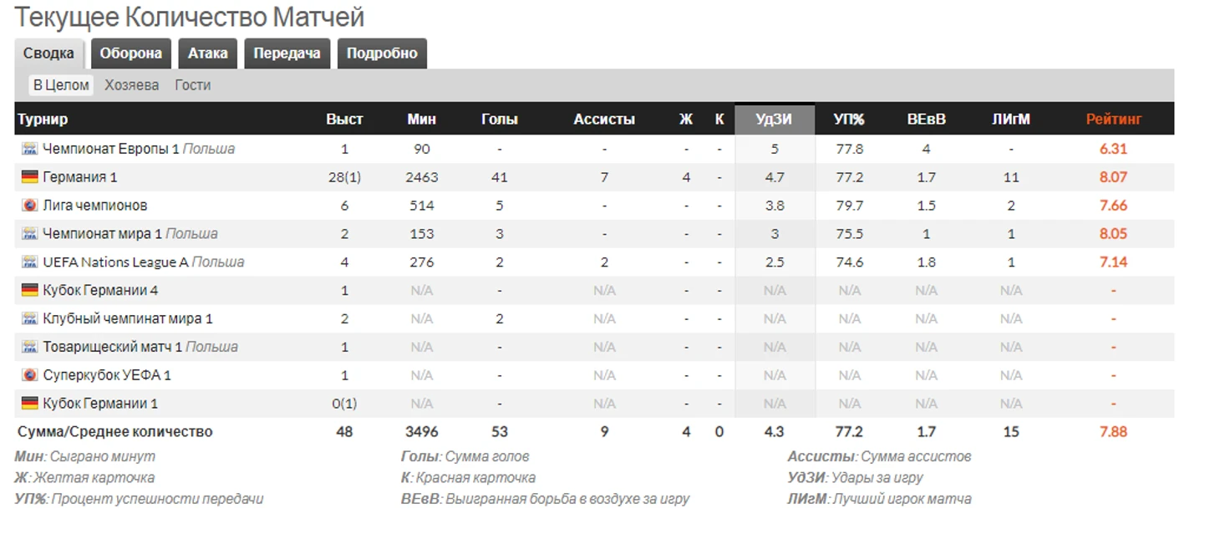The height and width of the screenshot is (534, 1220).
Task: Select the Передача tab
Action: click(x=287, y=53)
